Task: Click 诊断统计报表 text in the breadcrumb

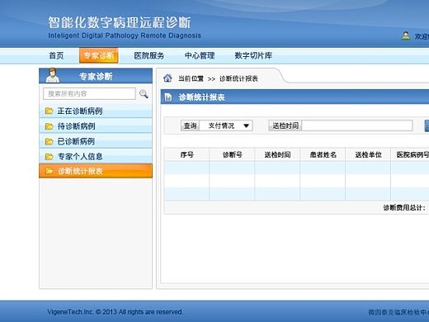Action: [238, 78]
